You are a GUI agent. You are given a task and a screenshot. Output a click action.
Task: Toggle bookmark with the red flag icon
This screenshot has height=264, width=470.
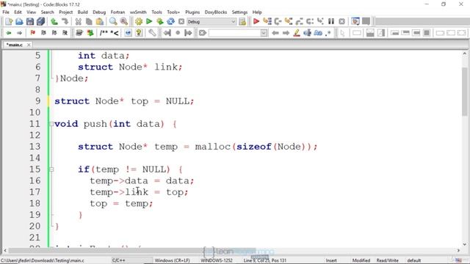(32, 33)
